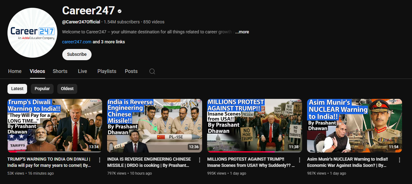Select the Popular filter chip

click(42, 89)
